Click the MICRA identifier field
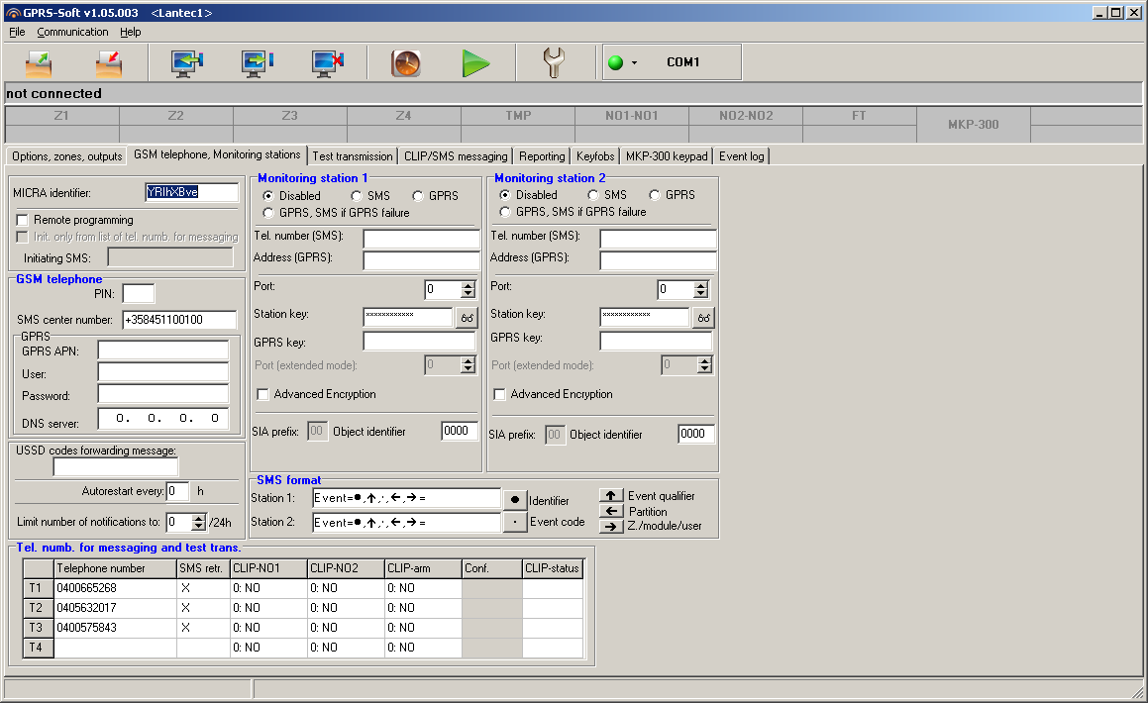This screenshot has height=703, width=1148. click(x=192, y=192)
